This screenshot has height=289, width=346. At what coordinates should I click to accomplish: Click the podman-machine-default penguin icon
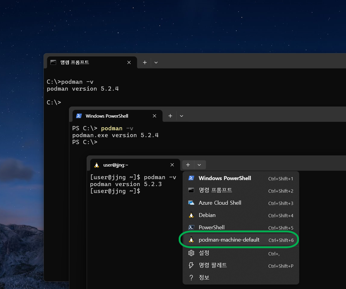click(191, 240)
